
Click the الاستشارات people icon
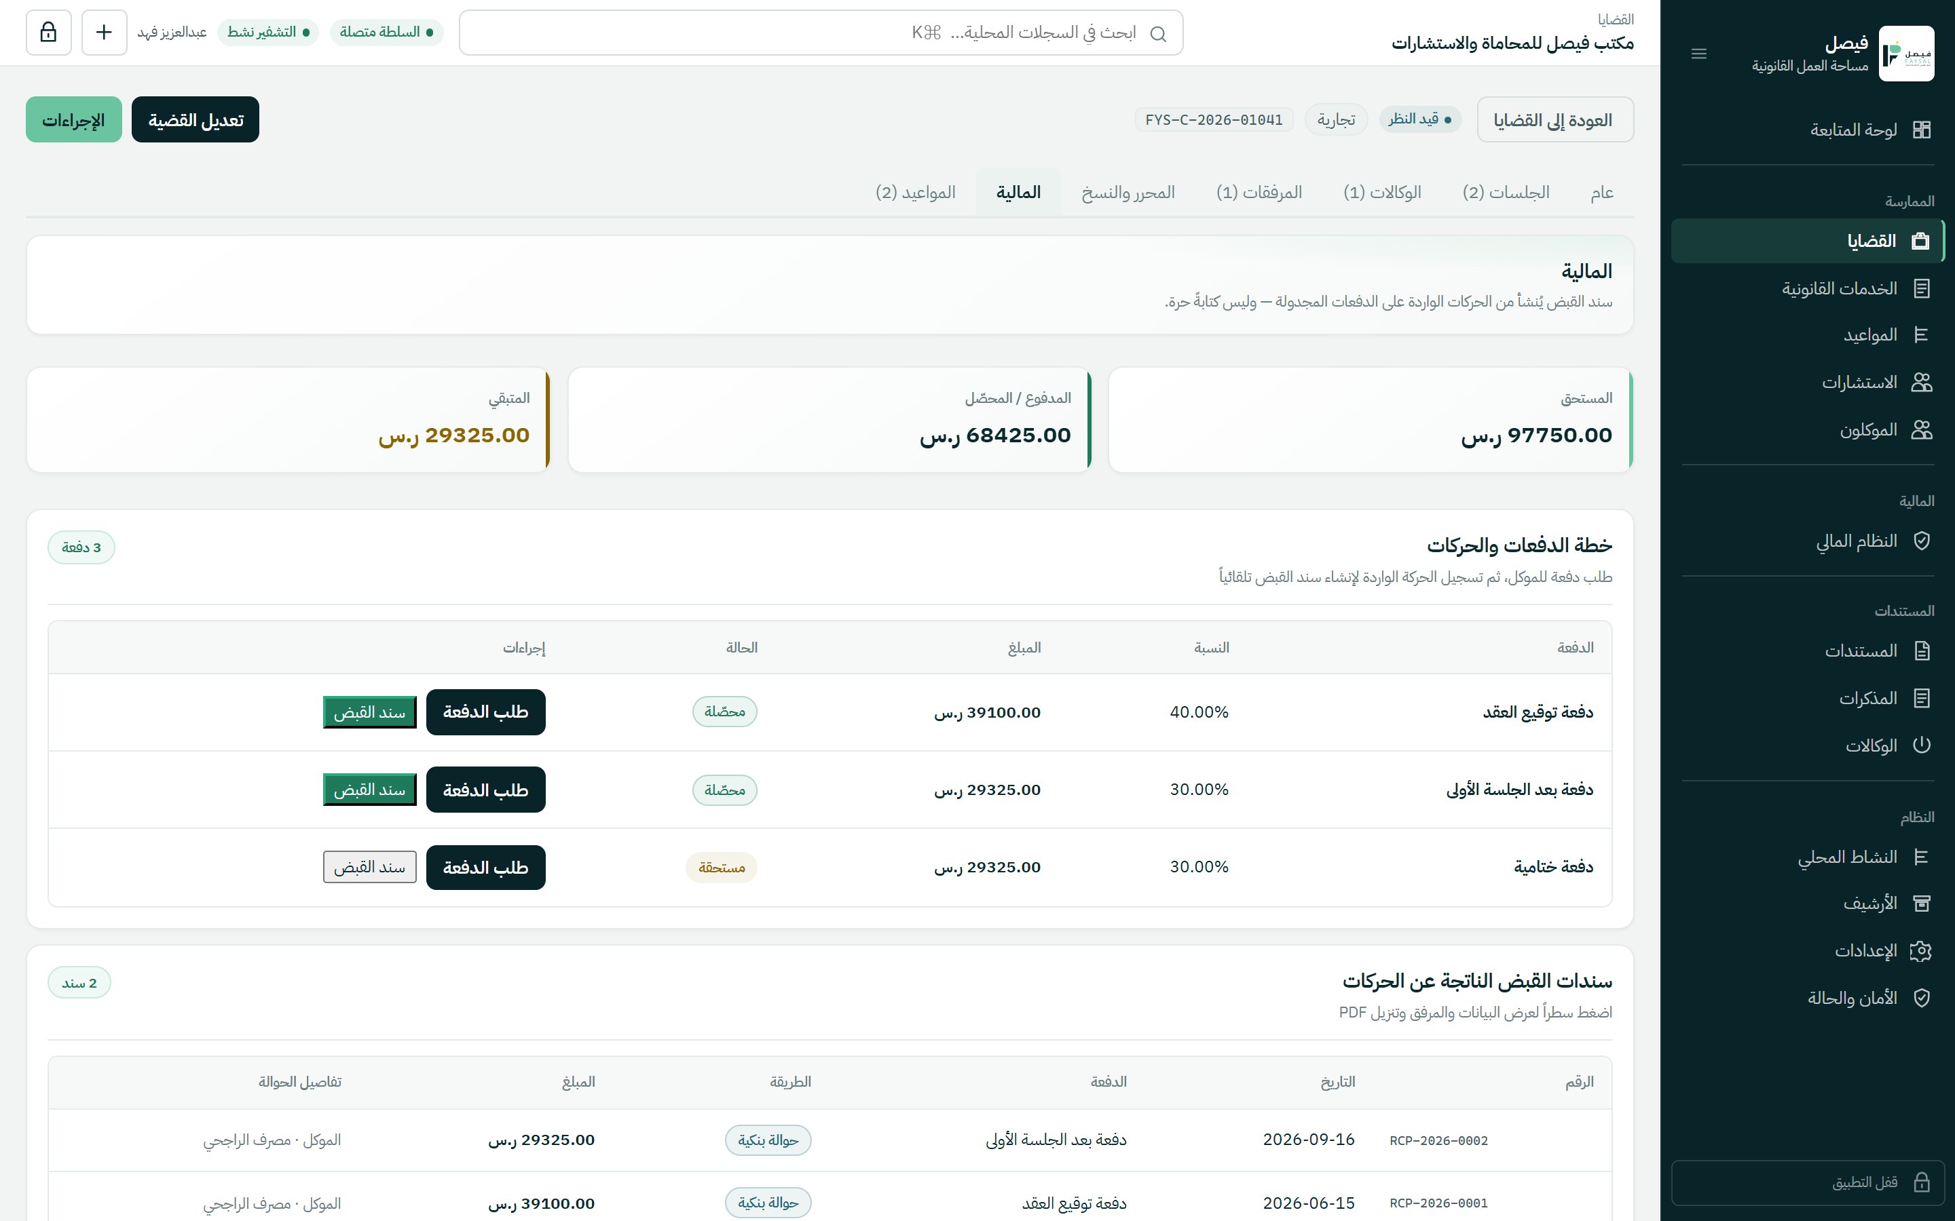tap(1922, 383)
